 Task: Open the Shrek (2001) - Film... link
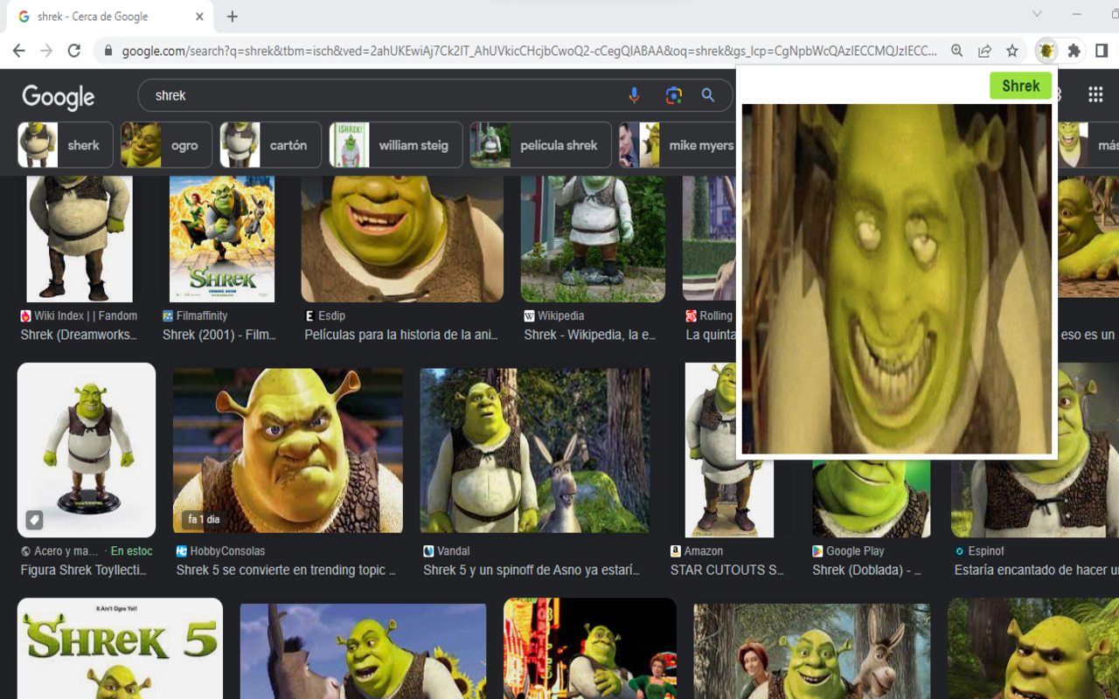pyautogui.click(x=219, y=335)
